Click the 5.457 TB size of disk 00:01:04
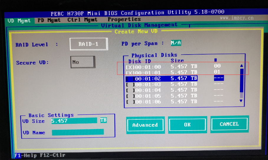Viewport: 268px width, 160px height. click(x=184, y=90)
